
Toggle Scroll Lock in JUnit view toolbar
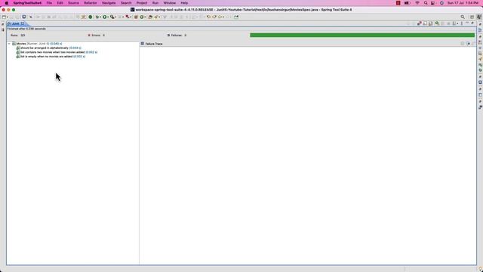(431, 23)
